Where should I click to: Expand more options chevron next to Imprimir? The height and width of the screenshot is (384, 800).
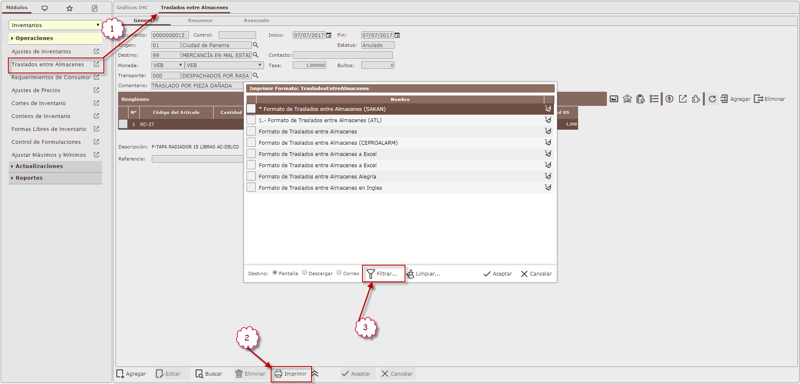pyautogui.click(x=315, y=374)
